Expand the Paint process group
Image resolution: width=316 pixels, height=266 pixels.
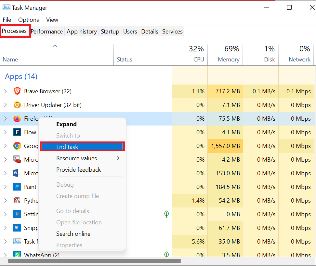pos(5,187)
